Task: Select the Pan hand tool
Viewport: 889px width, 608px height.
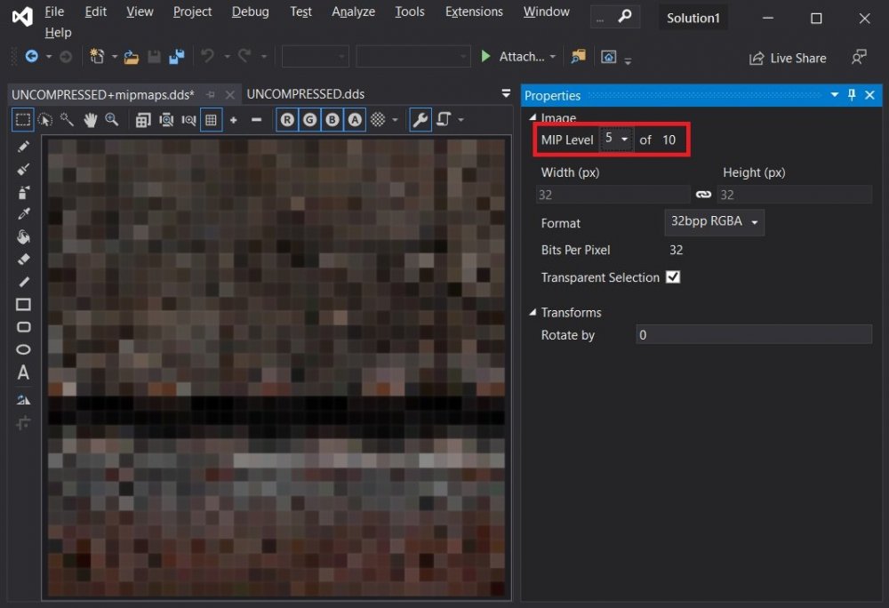Action: click(90, 120)
